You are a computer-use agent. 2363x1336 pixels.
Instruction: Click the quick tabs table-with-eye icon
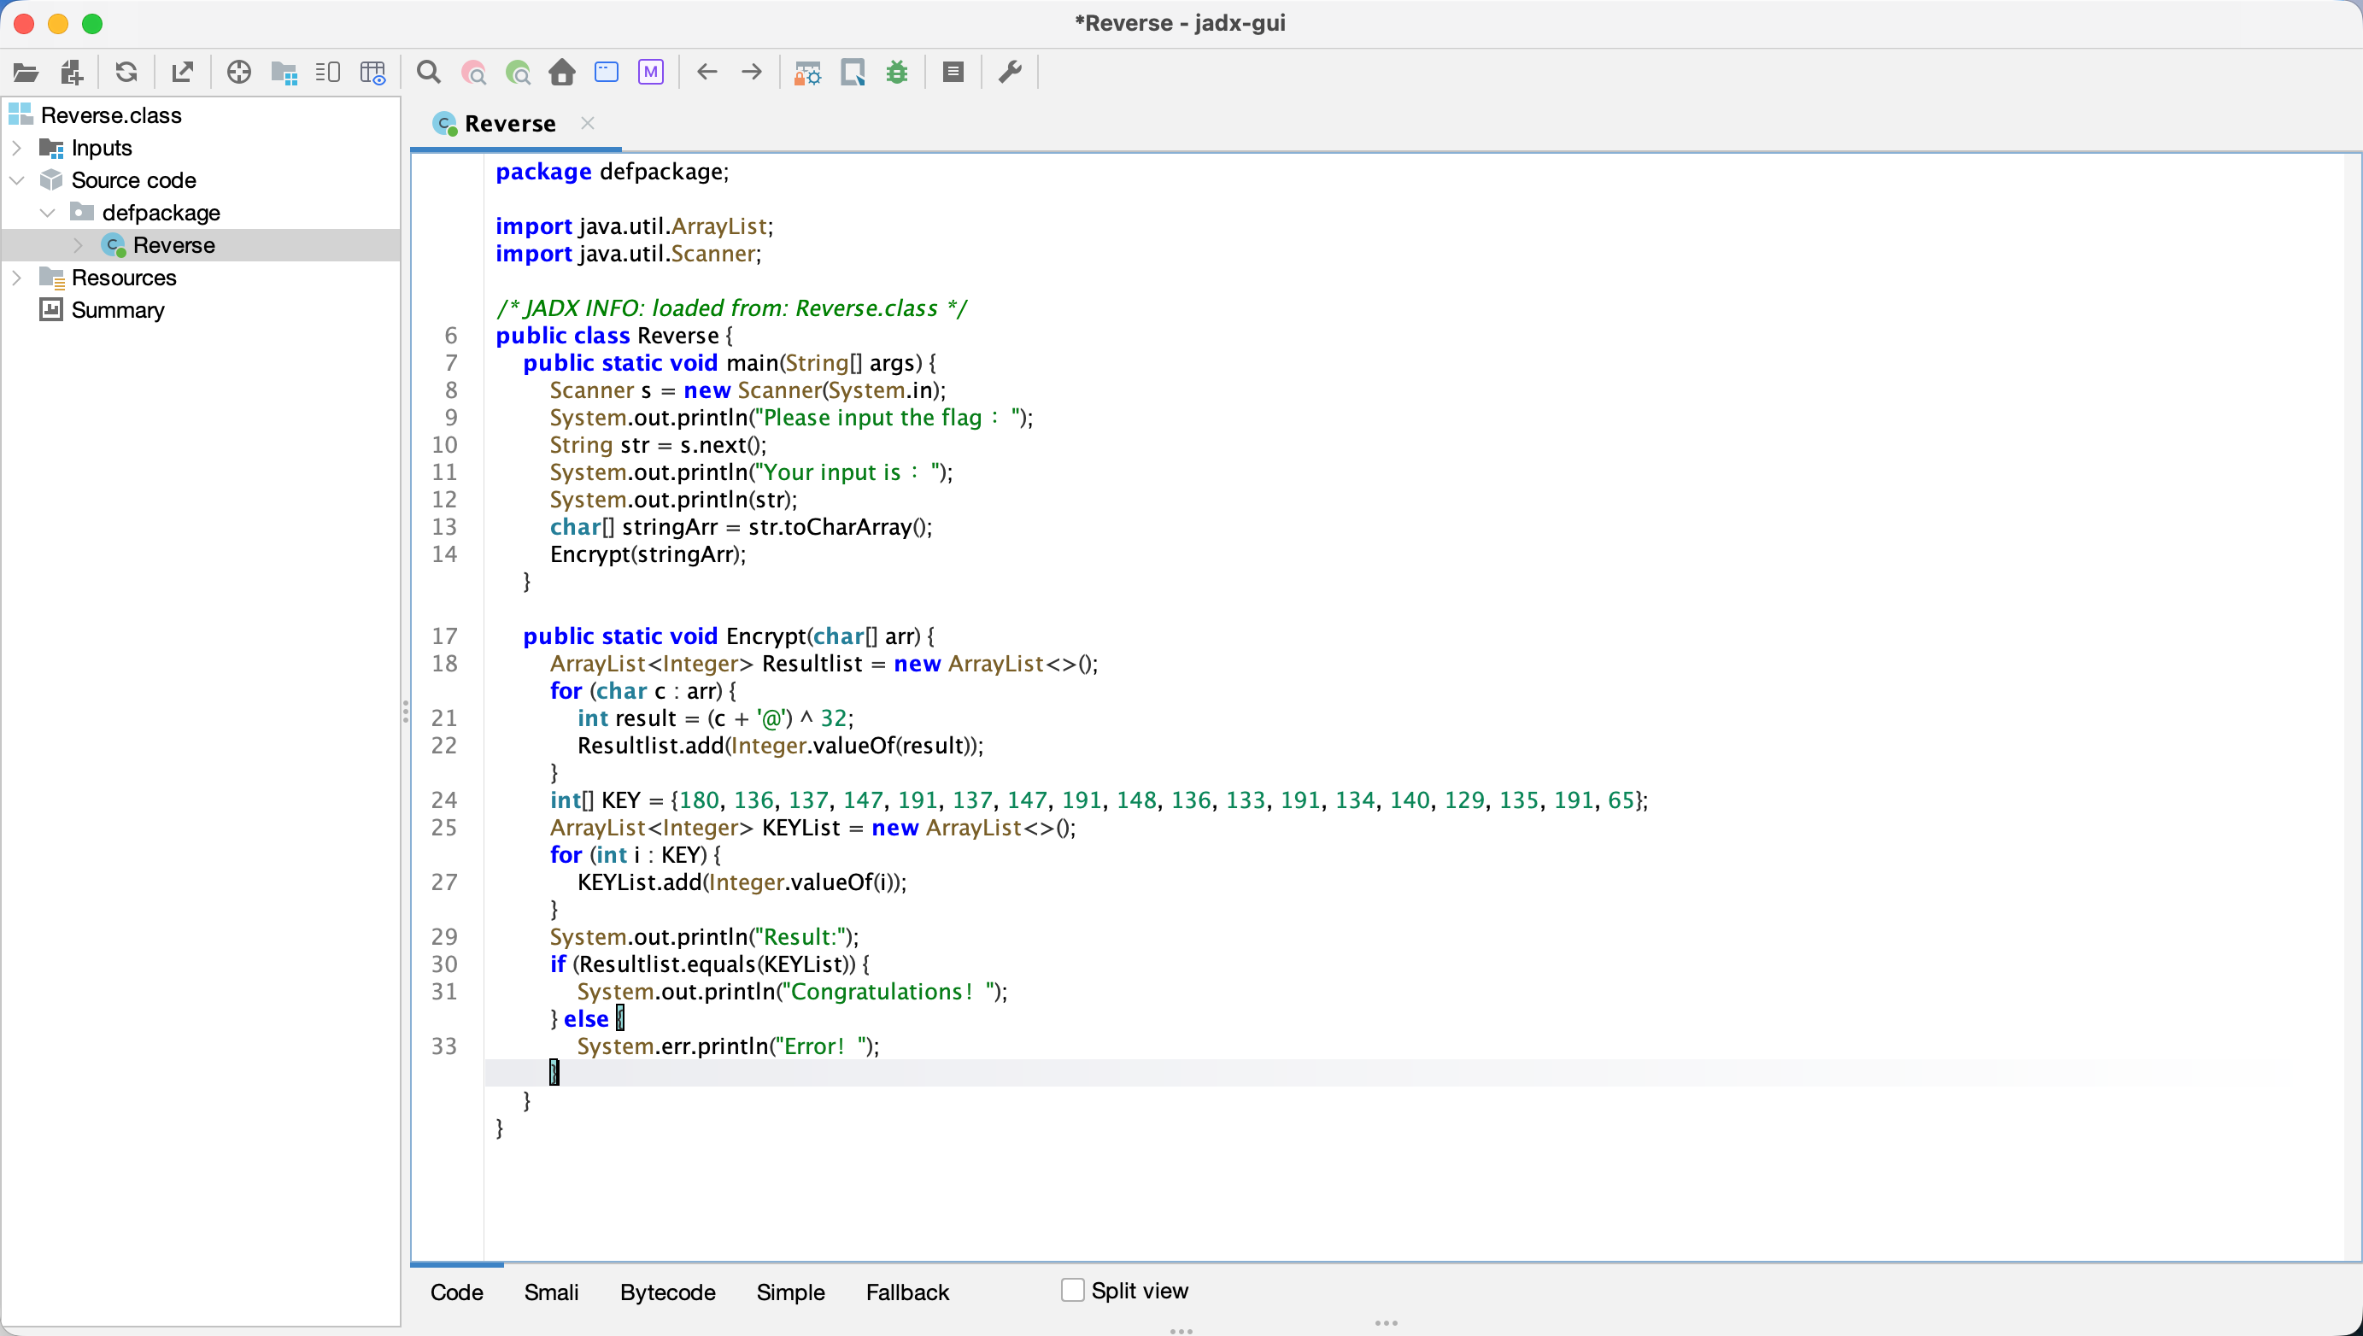pyautogui.click(x=373, y=73)
